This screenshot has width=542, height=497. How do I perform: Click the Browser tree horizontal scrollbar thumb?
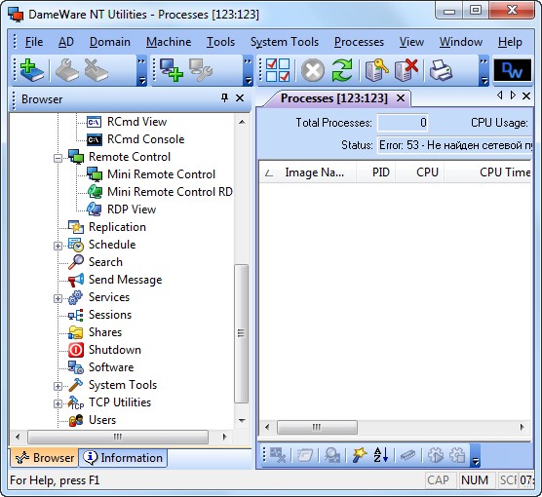coord(118,437)
